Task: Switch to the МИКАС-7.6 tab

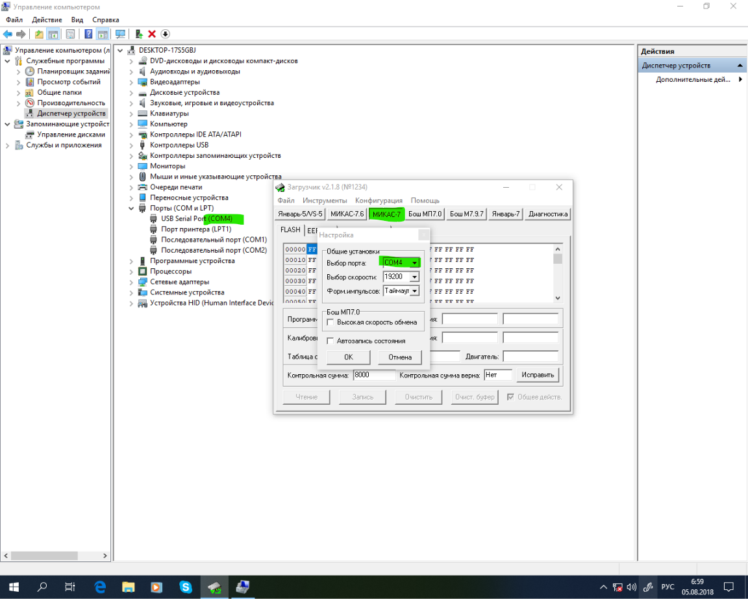Action: pyautogui.click(x=347, y=214)
